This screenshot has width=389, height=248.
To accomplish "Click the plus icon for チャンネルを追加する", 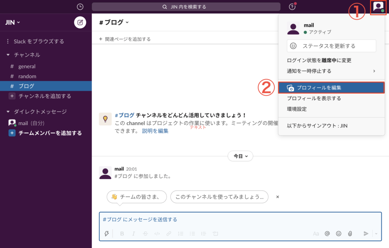I will 12,96.
